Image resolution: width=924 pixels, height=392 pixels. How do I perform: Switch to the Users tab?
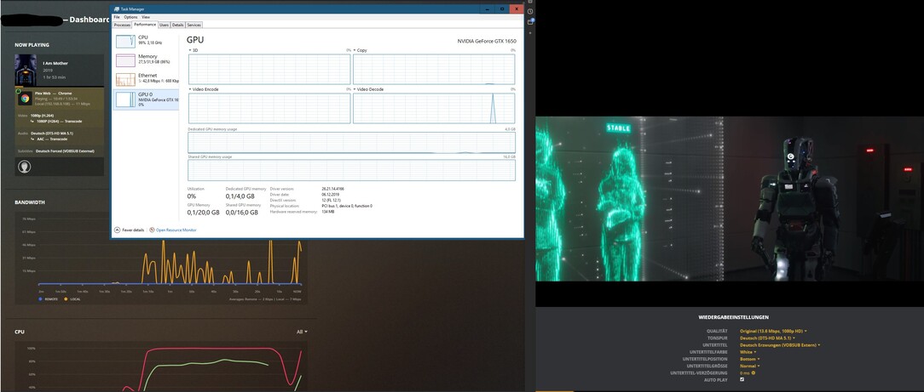[164, 26]
